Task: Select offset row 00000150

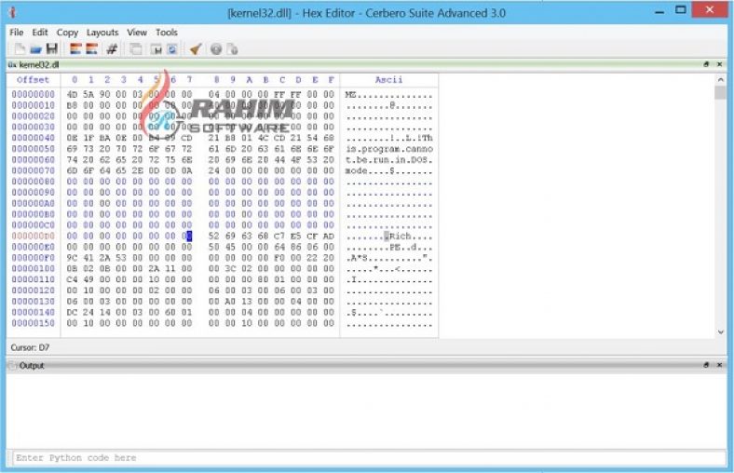Action: pyautogui.click(x=33, y=323)
